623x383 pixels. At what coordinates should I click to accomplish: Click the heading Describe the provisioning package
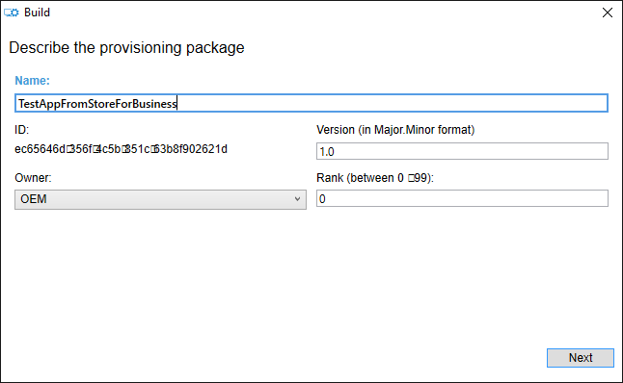click(126, 47)
